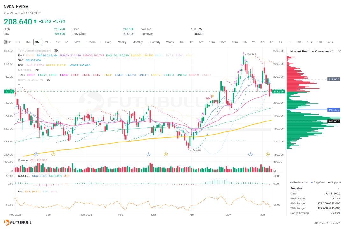The image size is (344, 229).
Task: Click the 24-hour session icon
Action: pyautogui.click(x=6, y=42)
